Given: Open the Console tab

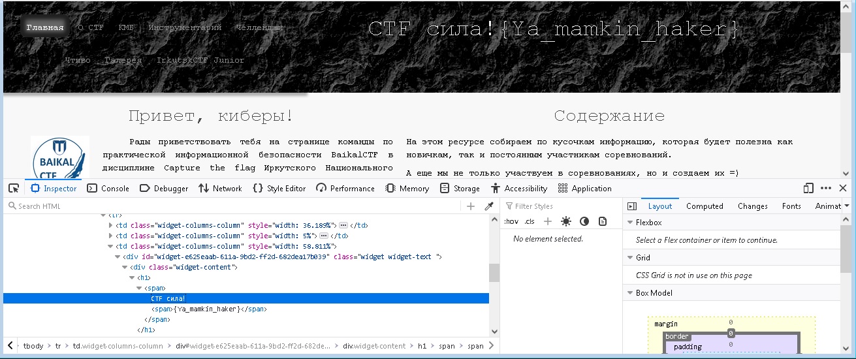Looking at the screenshot, I should click(x=108, y=188).
